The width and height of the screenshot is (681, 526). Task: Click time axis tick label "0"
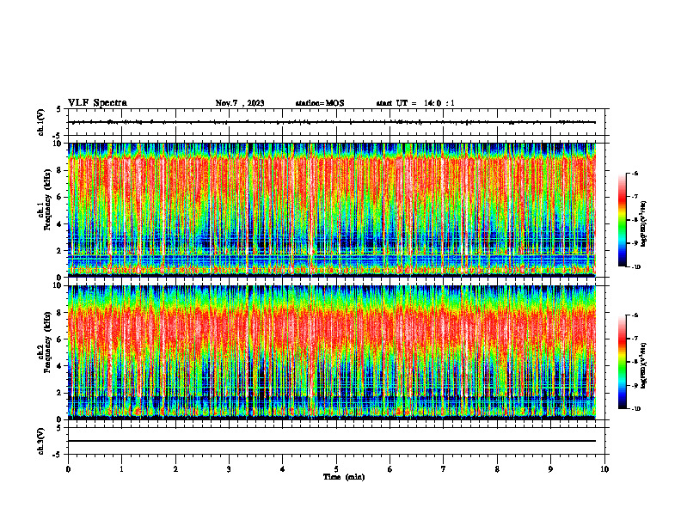[x=68, y=469]
